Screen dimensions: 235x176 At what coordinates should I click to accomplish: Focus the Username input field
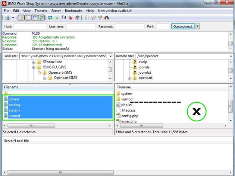[81, 26]
